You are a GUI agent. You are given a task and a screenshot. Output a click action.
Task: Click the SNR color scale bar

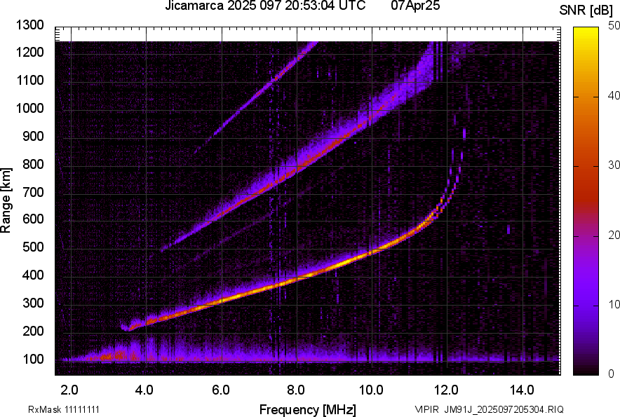[x=586, y=201]
